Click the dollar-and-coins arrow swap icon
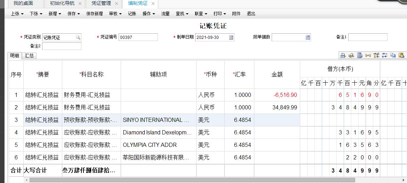Screen dimensions: 407x183 pos(376,55)
